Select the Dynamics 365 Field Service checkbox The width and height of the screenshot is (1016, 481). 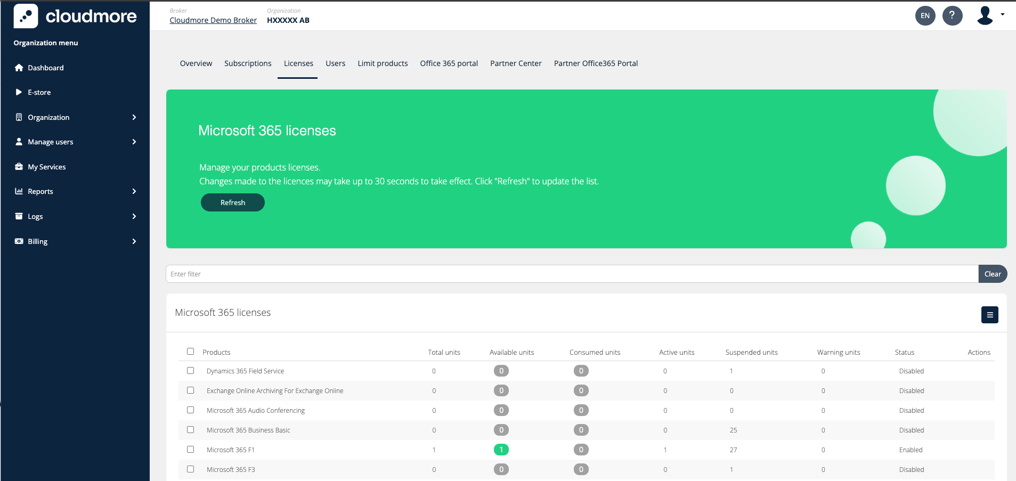(190, 370)
